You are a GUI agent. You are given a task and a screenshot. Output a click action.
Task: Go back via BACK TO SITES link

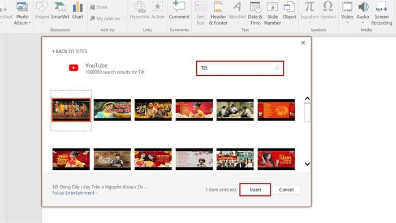tap(70, 52)
